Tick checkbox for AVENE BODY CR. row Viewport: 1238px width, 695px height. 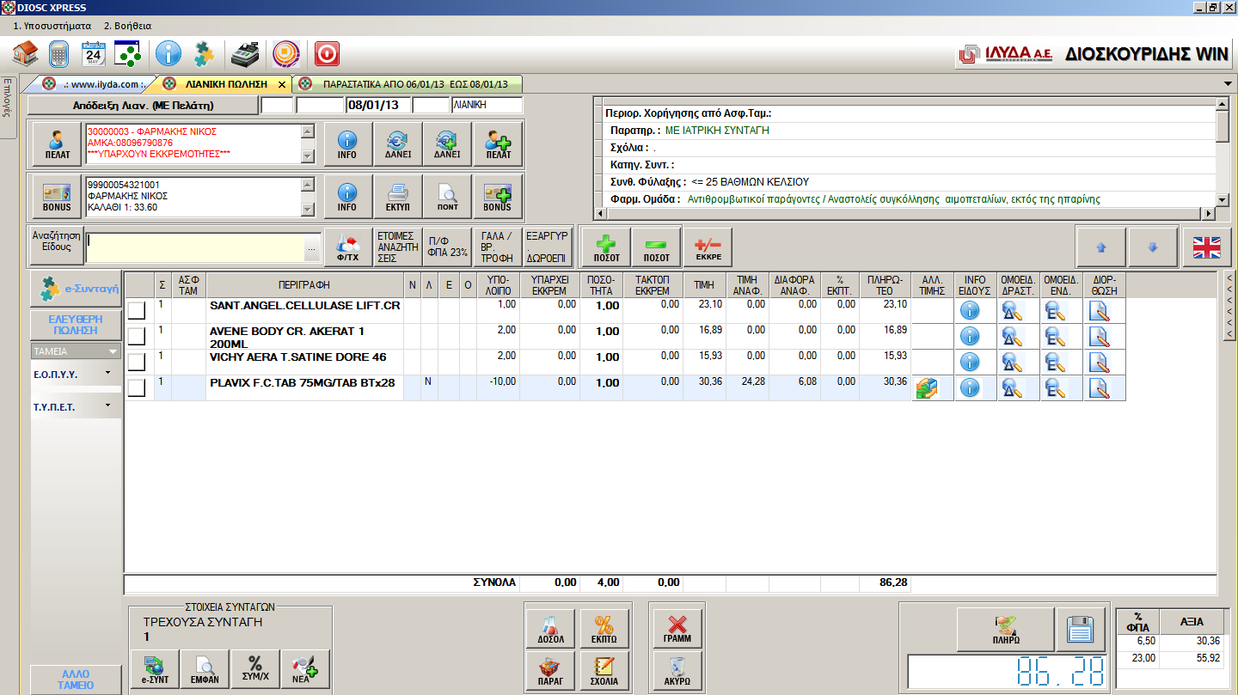click(x=137, y=337)
